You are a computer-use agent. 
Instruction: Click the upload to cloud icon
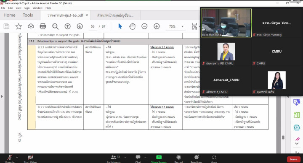[x=31, y=26]
